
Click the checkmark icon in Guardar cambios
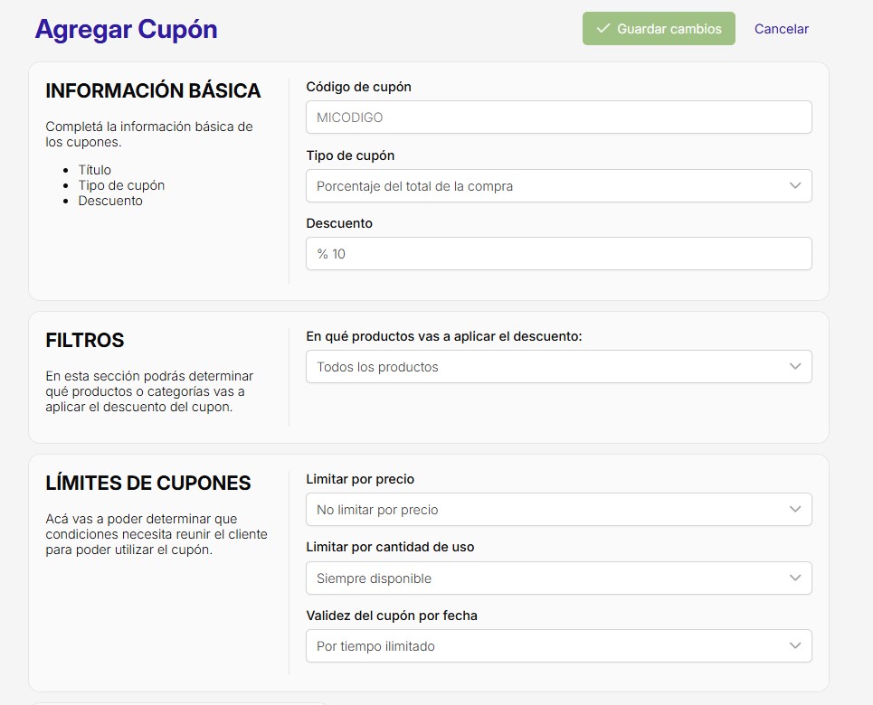603,29
